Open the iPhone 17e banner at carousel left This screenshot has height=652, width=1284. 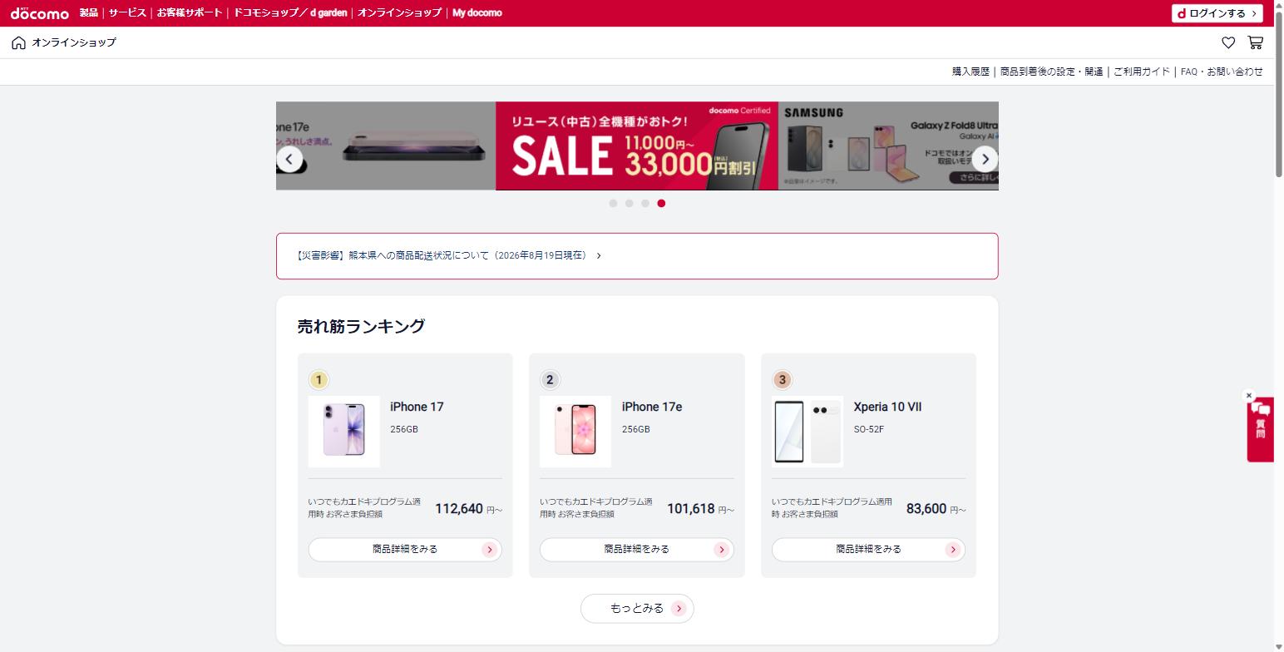click(x=386, y=146)
